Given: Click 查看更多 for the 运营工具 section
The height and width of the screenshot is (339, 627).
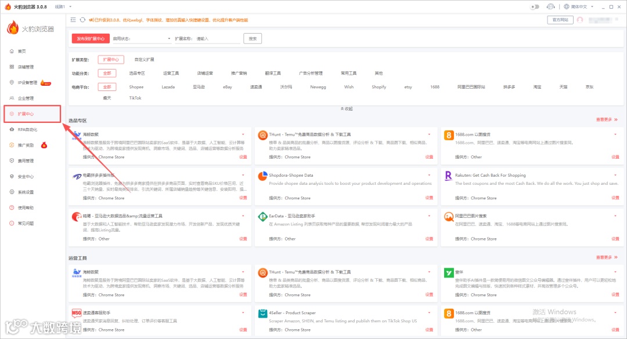Looking at the screenshot, I should [x=607, y=257].
